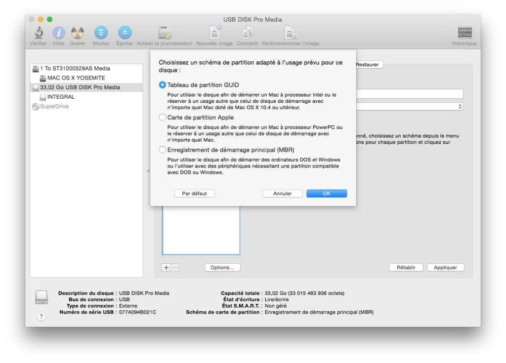Viewport: 506px width, 363px height.
Task: Confirm partition scheme with OK
Action: [x=326, y=193]
